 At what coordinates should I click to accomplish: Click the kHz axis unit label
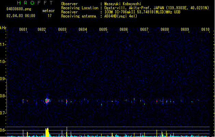coord(3,28)
